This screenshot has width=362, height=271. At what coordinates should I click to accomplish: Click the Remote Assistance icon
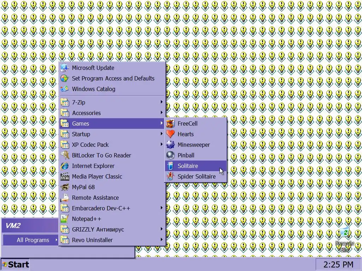point(65,198)
